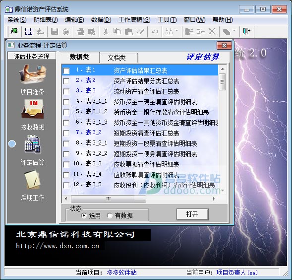Screen dimensions: 292x280
Task: Open the 数据(D) menu
Action: (x=101, y=20)
